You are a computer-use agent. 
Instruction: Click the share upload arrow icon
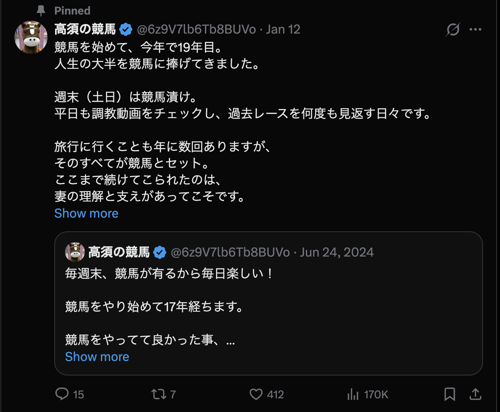click(x=476, y=394)
